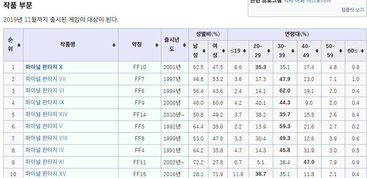This screenshot has height=178, width=367.
Task: Open 파이널 판타지 XIV article link
Action: pyautogui.click(x=47, y=114)
